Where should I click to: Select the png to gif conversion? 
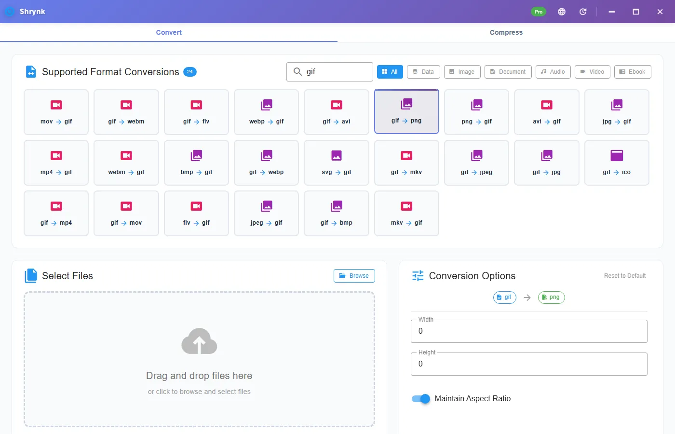click(477, 112)
